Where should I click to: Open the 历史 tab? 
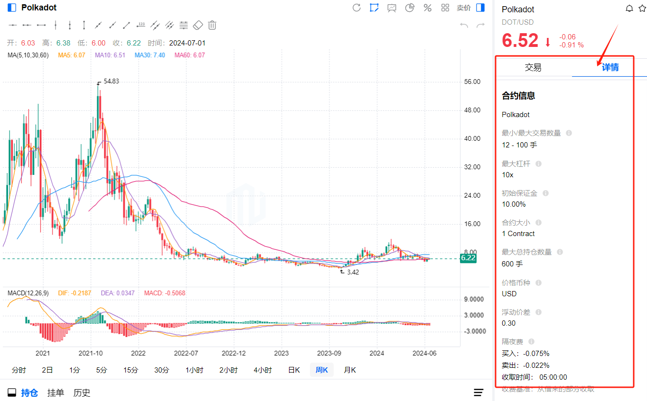pyautogui.click(x=82, y=392)
